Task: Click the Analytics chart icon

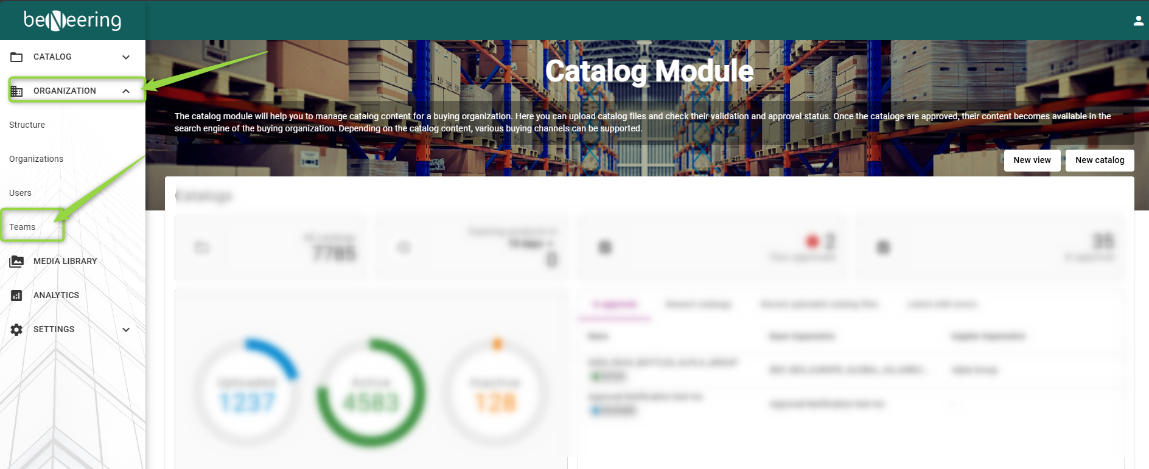Action: point(16,295)
